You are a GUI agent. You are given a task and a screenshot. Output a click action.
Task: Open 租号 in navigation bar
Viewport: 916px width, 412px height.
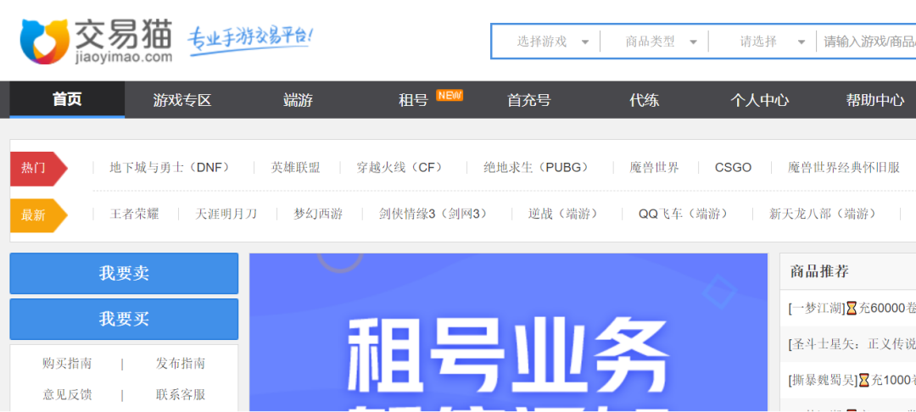click(413, 100)
